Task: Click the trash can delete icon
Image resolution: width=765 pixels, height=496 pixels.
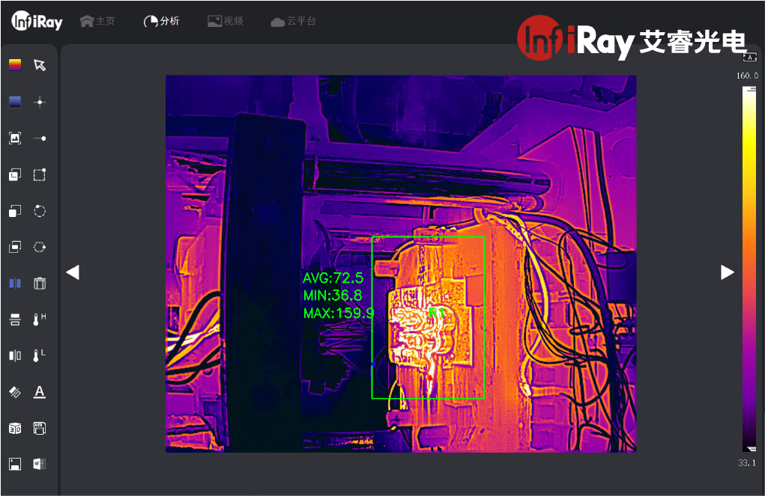Action: (40, 283)
